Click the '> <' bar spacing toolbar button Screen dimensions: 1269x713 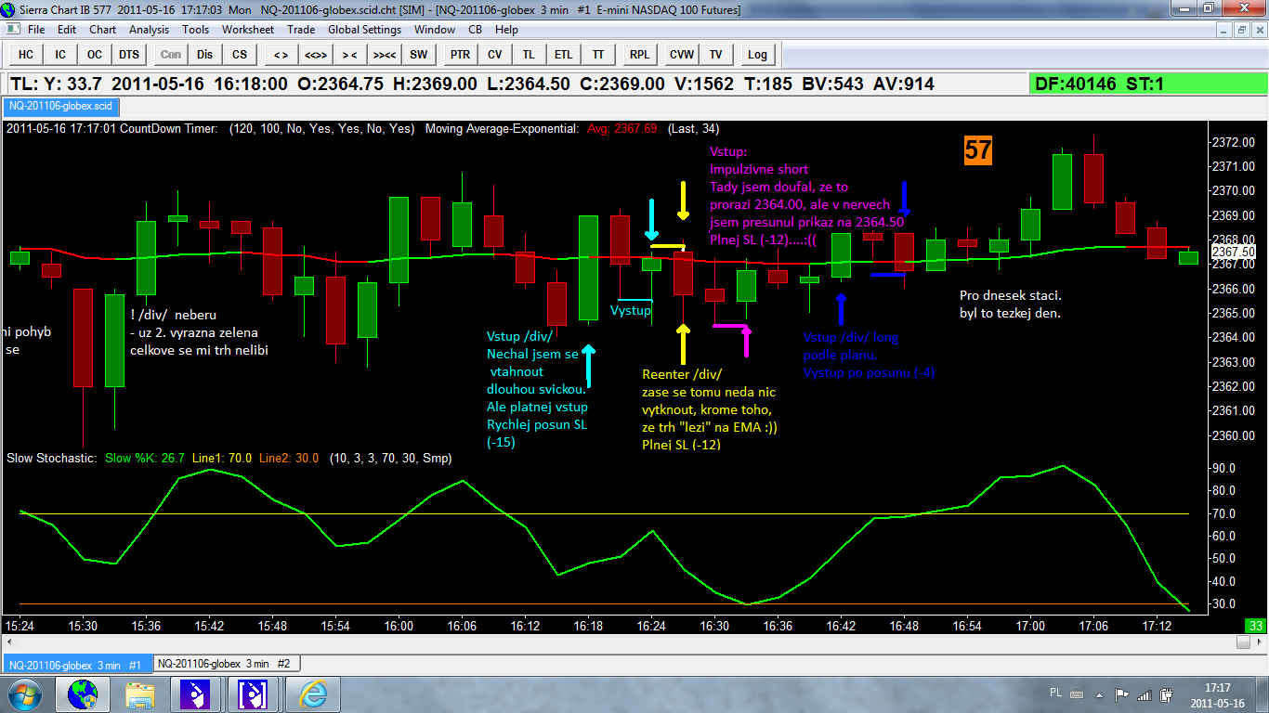349,55
